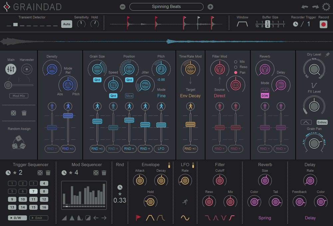Open the Filter Mod Direct source dropdown
The height and width of the screenshot is (226, 333).
[220, 96]
